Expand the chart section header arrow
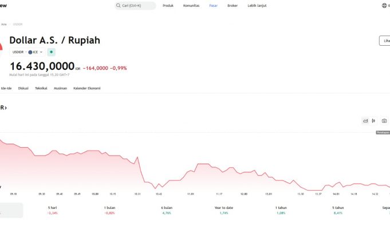Image resolution: width=390 pixels, height=229 pixels. point(5,108)
